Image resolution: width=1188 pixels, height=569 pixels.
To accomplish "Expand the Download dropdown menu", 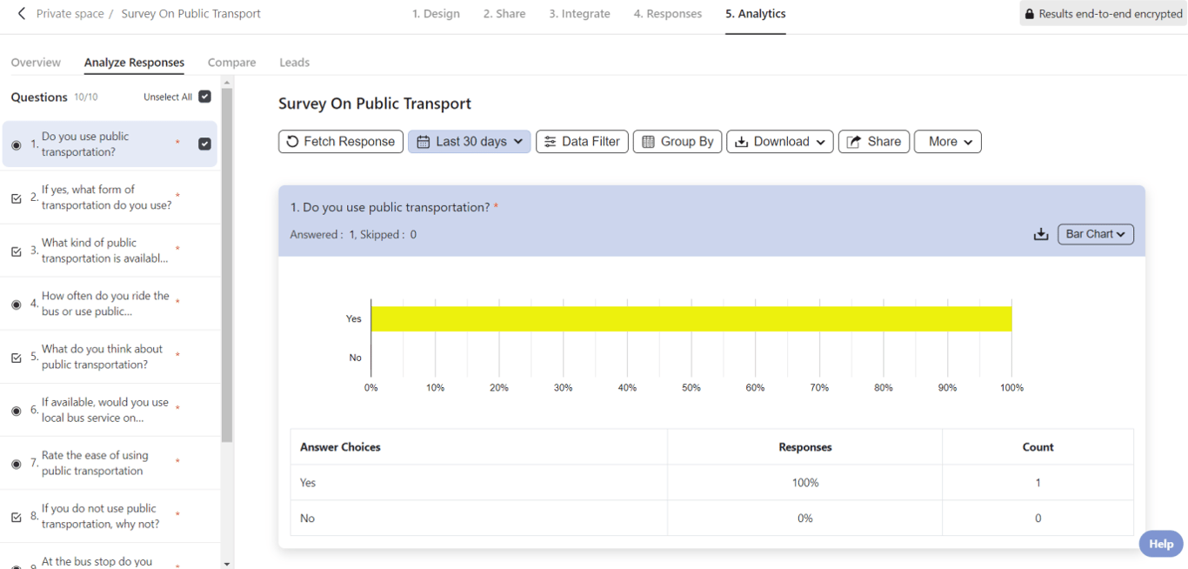I will click(x=780, y=142).
